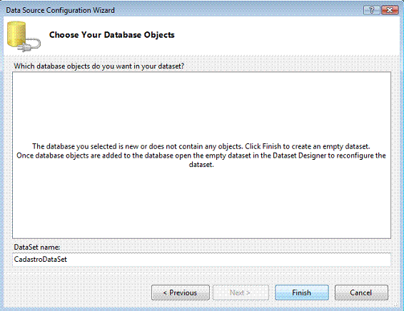This screenshot has height=311, width=404.
Task: Cancel the wizard
Action: pyautogui.click(x=361, y=292)
